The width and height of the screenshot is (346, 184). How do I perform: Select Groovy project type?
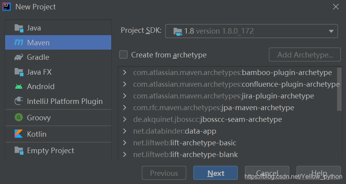click(x=58, y=118)
